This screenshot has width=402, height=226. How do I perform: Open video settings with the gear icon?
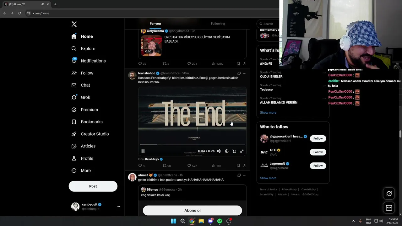coord(227,151)
